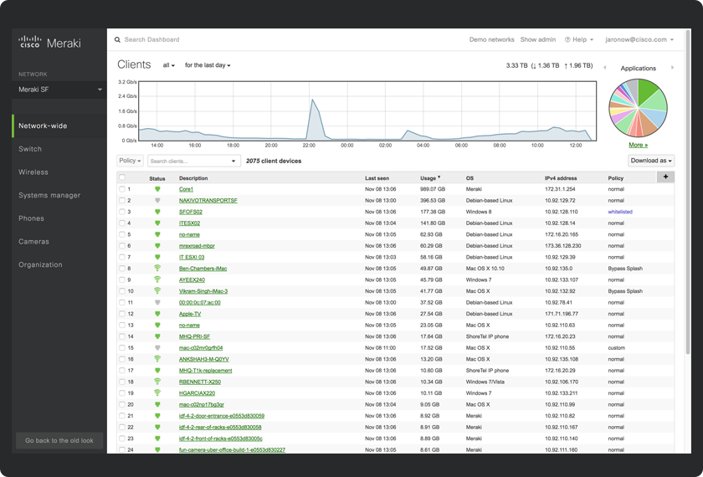Select checkbox for row 8 Ben-Chambers-iMac
This screenshot has width=703, height=477.
point(122,268)
